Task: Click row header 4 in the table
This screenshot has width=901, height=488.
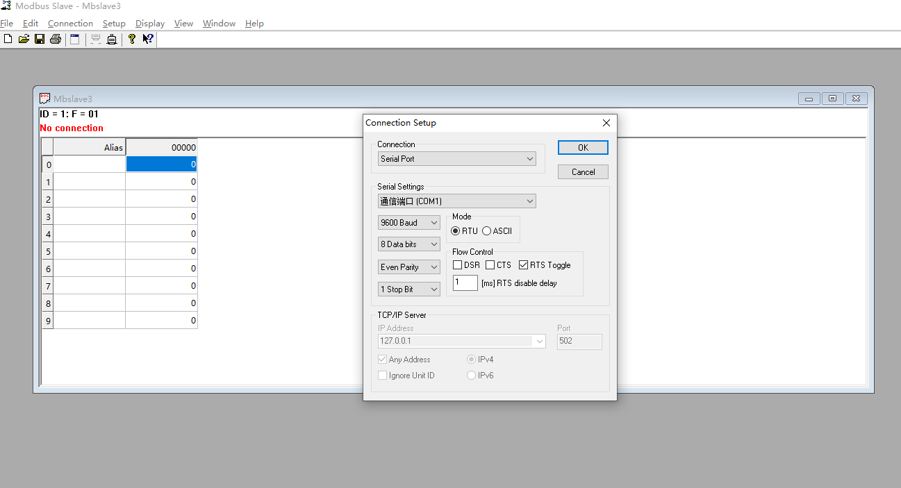Action: tap(48, 234)
